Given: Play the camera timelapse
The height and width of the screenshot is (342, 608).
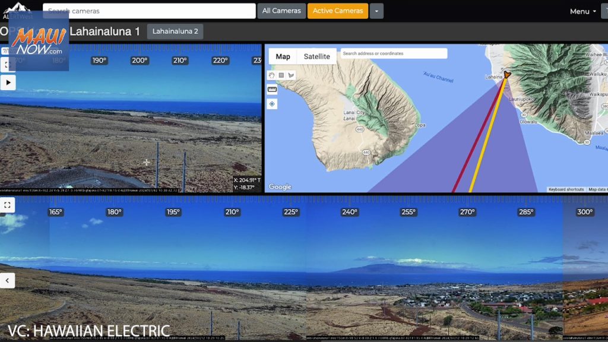Looking at the screenshot, I should 8,83.
